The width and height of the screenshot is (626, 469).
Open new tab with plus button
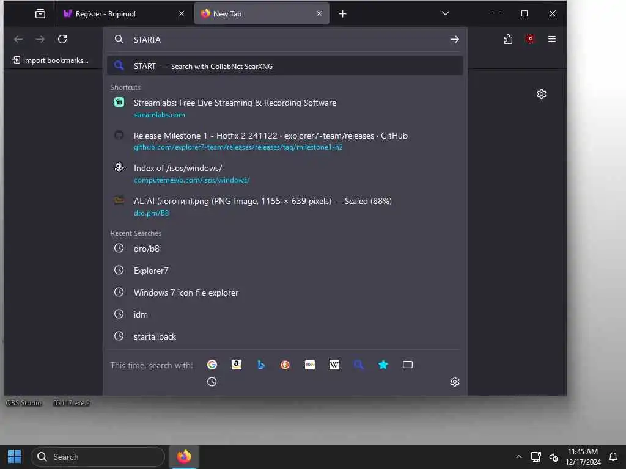(x=342, y=14)
